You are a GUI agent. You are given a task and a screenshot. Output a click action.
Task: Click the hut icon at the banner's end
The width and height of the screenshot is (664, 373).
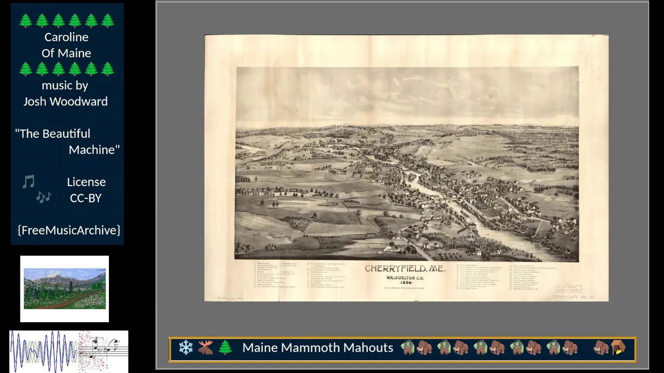[x=618, y=348]
